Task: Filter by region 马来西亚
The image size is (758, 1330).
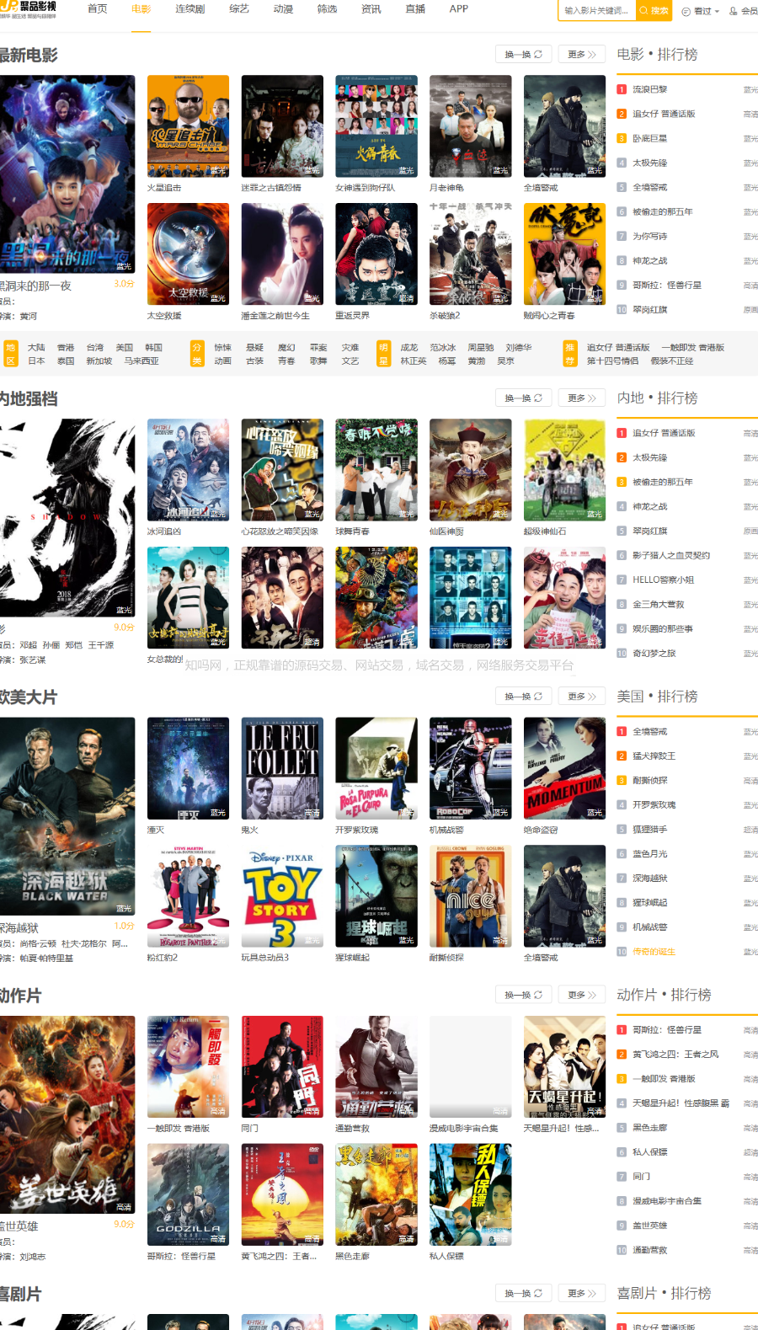Action: [141, 361]
